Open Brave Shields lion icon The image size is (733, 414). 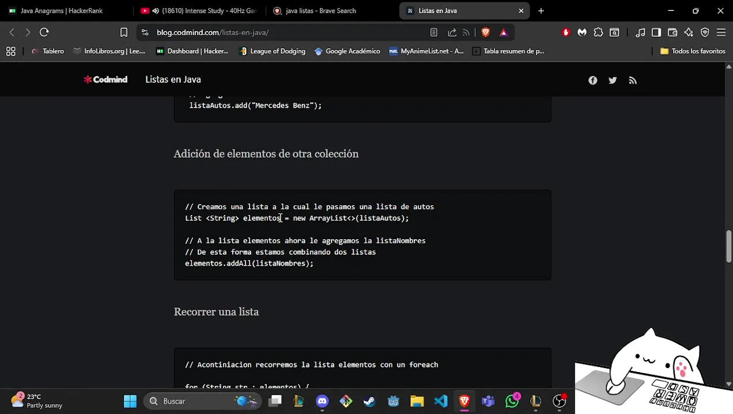(x=485, y=32)
